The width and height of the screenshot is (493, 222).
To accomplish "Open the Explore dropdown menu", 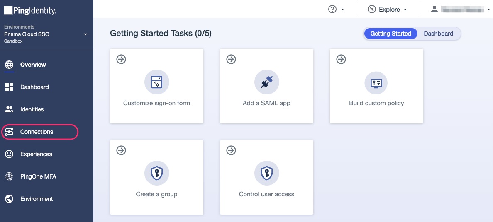I will [x=388, y=9].
